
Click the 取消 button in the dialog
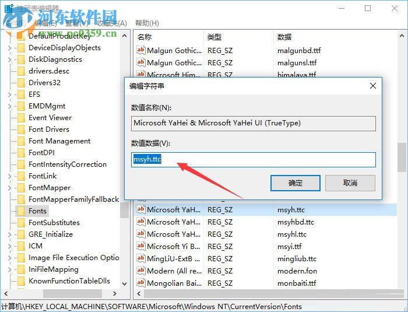coord(350,183)
